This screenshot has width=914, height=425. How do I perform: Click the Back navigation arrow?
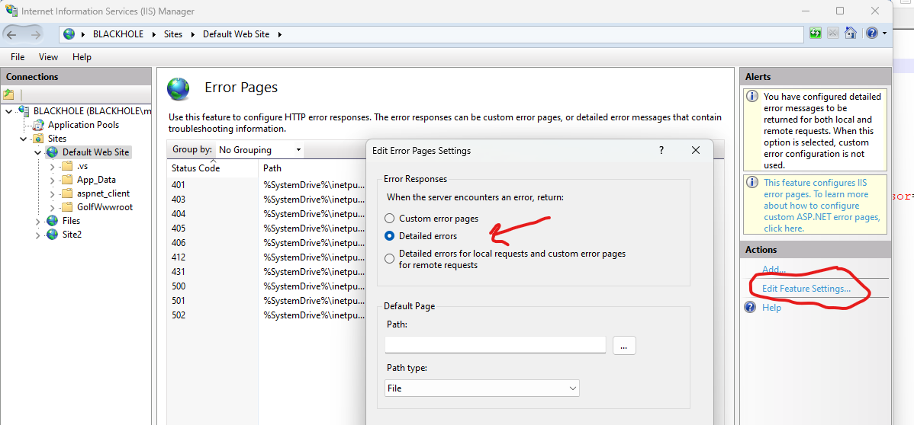[x=12, y=34]
